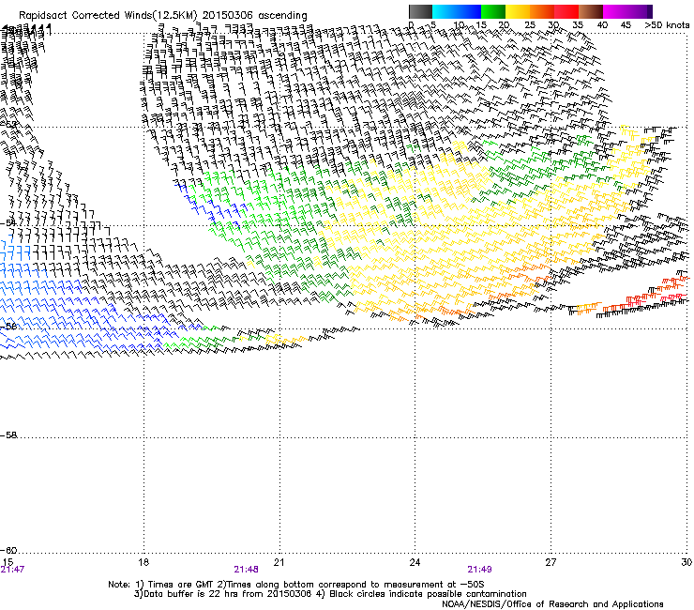Click the '>50 knots' legend label
The height and width of the screenshot is (610, 694).
(667, 24)
